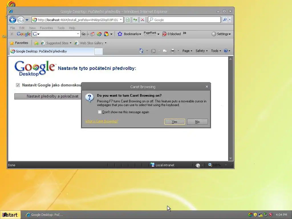Expand the address bar history dropdown

(121, 20)
